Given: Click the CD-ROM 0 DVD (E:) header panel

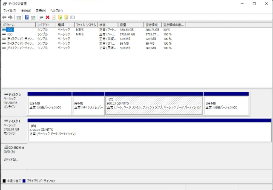Looking at the screenshot, I should (x=14, y=156).
